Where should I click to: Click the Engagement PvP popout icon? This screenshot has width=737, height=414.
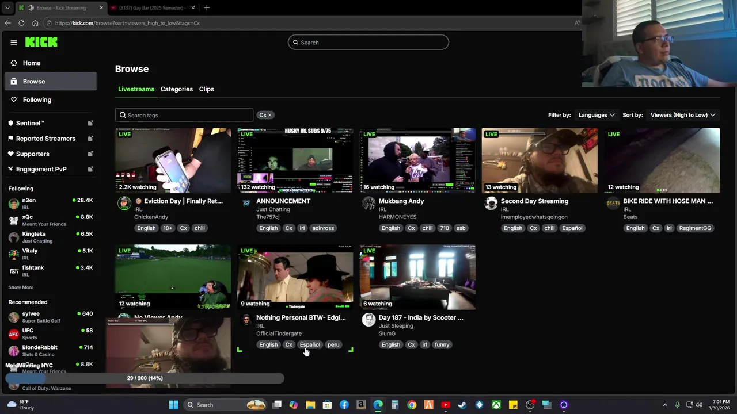point(90,169)
